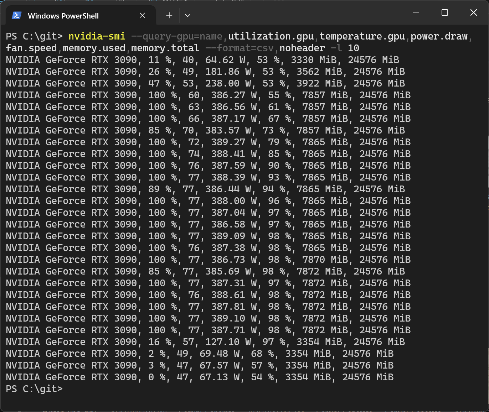Click the 387.59 W power reading
This screenshot has height=412, width=489.
[x=234, y=166]
